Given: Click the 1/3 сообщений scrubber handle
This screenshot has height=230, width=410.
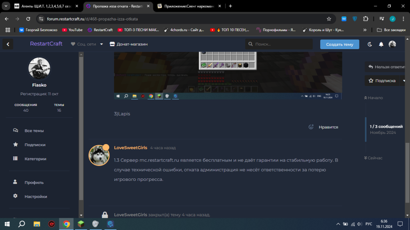Looking at the screenshot, I should point(384,129).
